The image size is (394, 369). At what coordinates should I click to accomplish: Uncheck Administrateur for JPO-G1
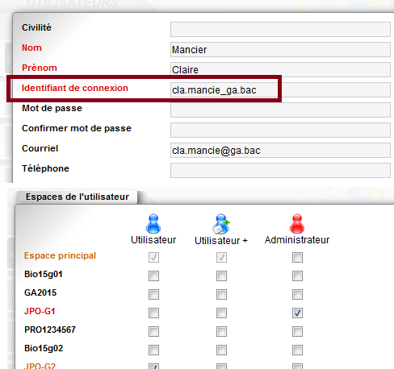[x=297, y=313]
